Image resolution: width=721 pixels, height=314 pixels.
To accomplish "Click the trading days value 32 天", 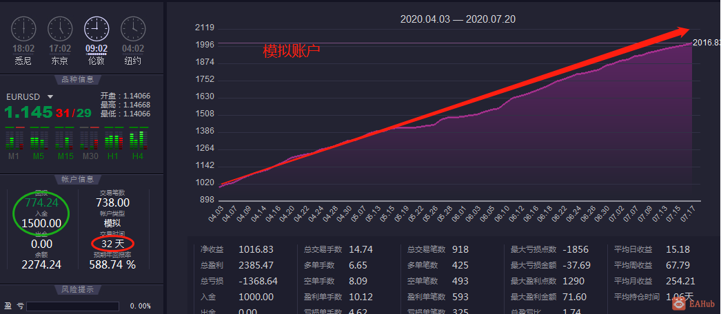I will tap(112, 244).
